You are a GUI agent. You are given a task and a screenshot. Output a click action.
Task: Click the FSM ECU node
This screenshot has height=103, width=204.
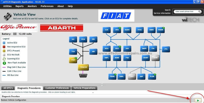127,58
